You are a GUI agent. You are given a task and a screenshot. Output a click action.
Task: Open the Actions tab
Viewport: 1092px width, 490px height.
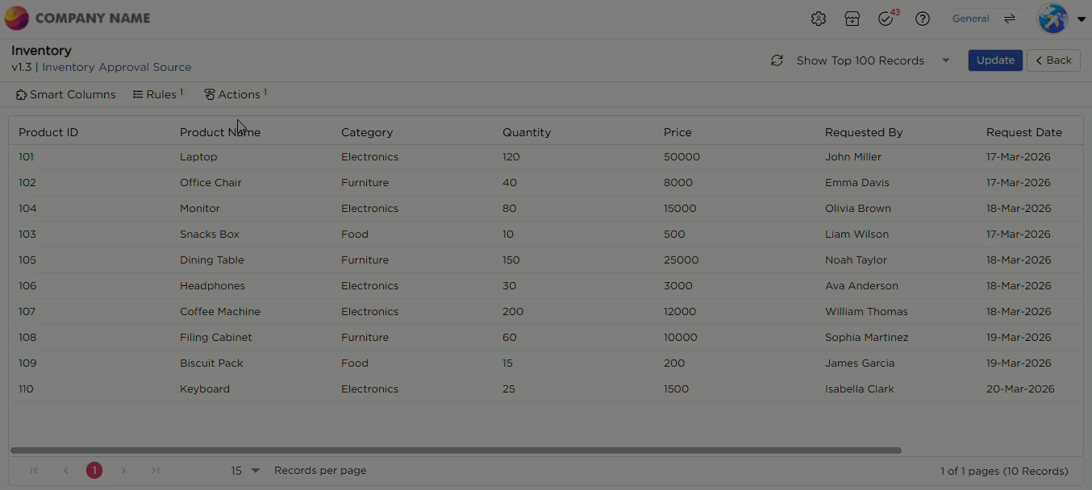click(x=235, y=94)
